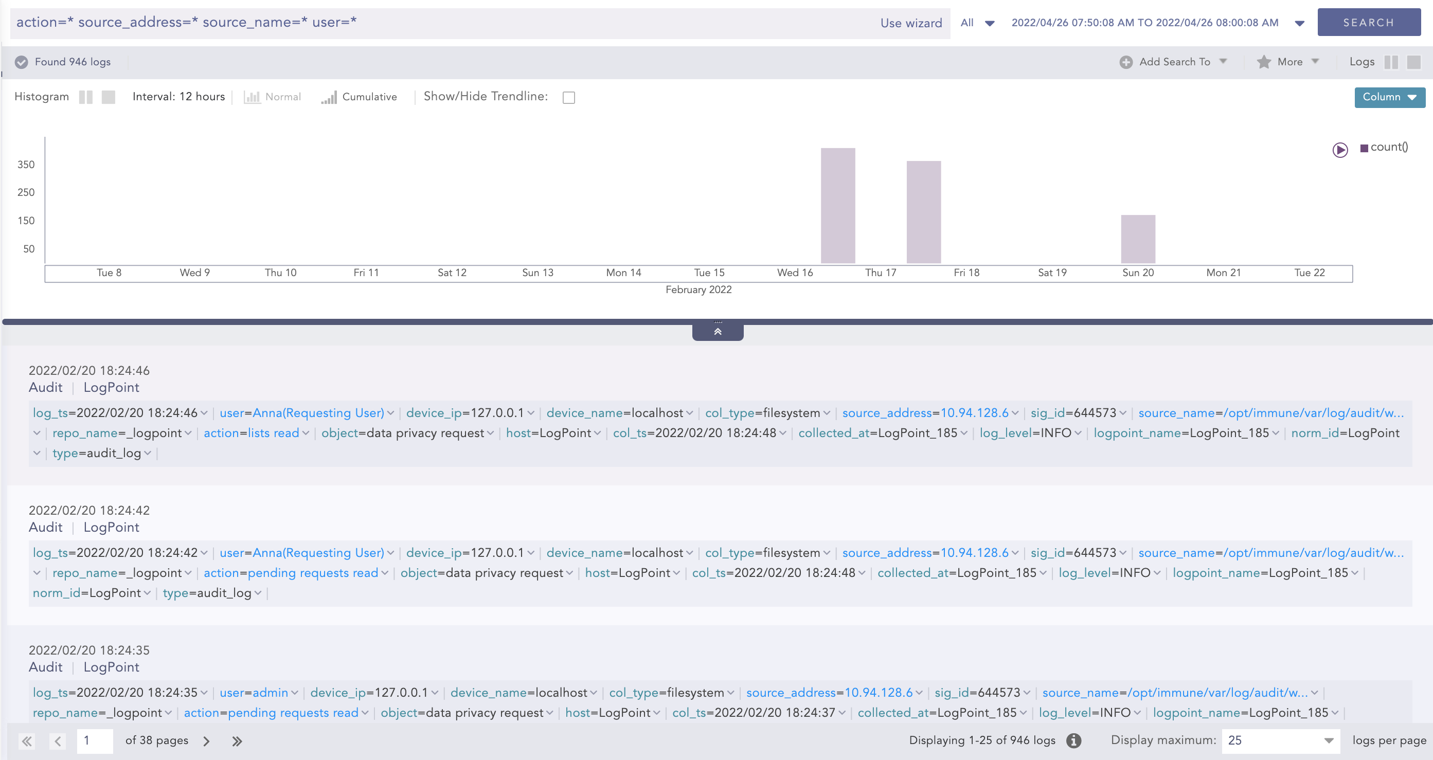The width and height of the screenshot is (1433, 760).
Task: Click the info icon beside Displaying 1-25
Action: coord(1073,740)
